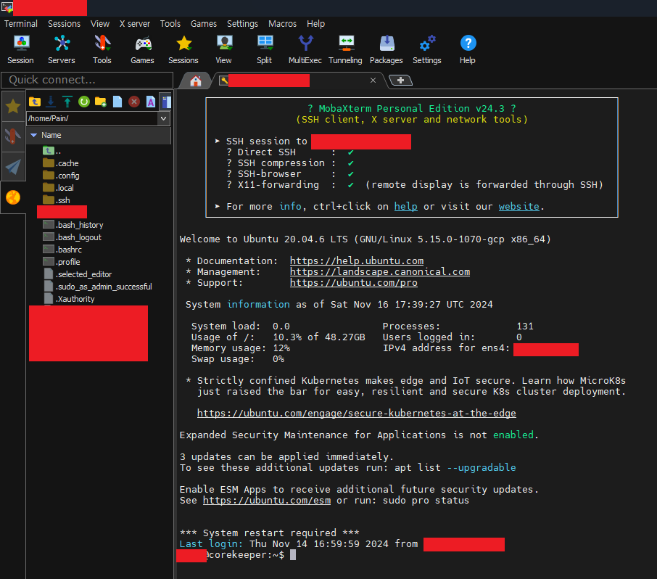
Task: Select the .Xauthority file
Action: tap(69, 298)
